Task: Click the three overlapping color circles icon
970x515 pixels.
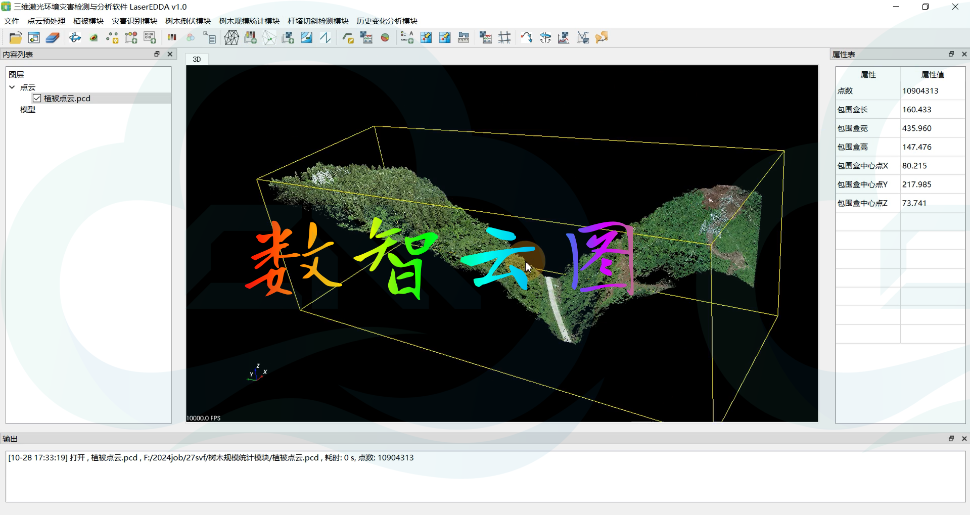Action: pyautogui.click(x=191, y=38)
